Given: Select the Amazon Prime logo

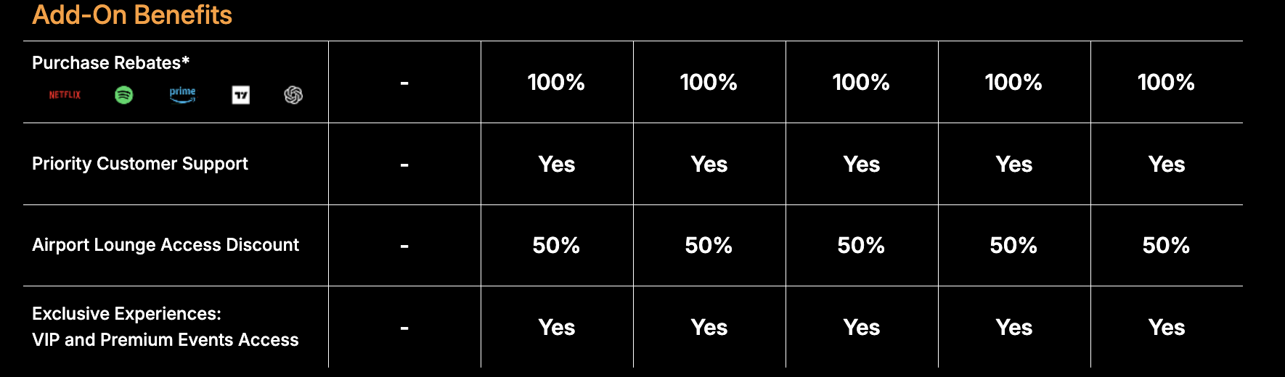Looking at the screenshot, I should (182, 94).
